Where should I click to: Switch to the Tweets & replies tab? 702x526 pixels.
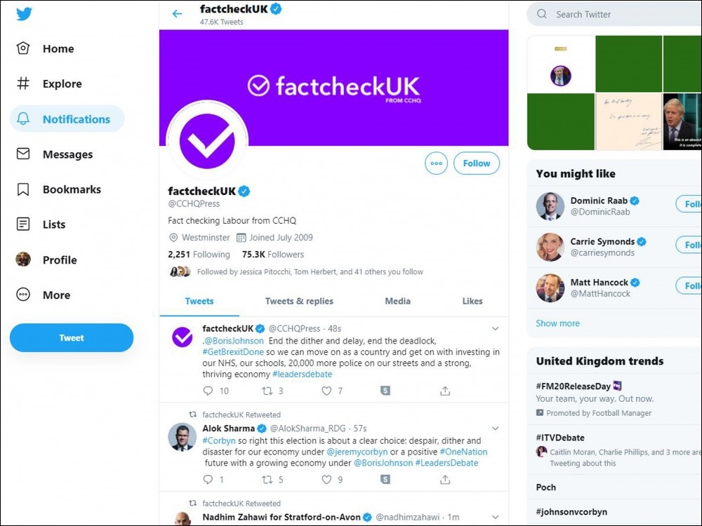[299, 301]
